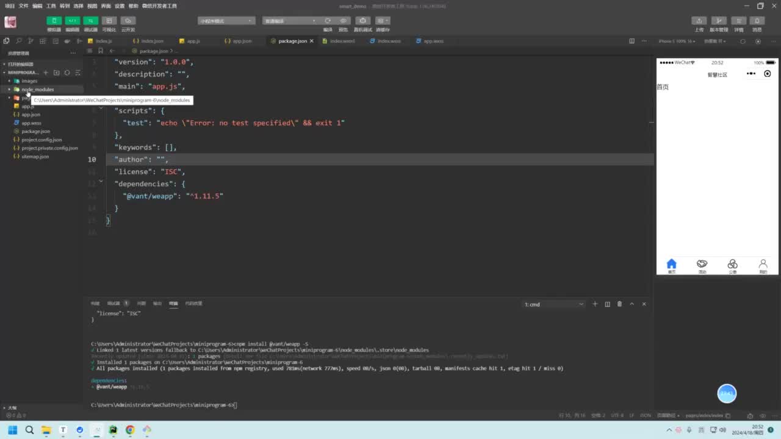Image resolution: width=781 pixels, height=439 pixels.
Task: Click the simulator refresh circle icon
Action: (x=743, y=41)
